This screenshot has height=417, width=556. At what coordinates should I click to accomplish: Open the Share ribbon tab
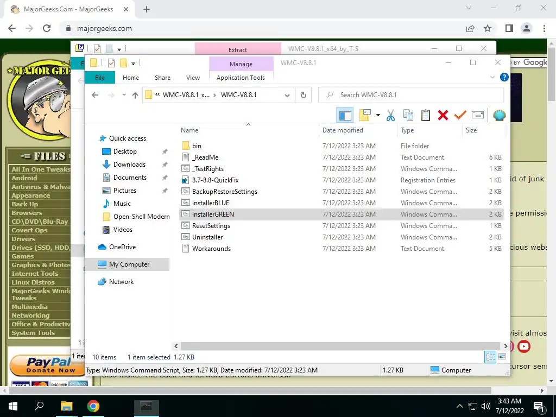pos(162,77)
